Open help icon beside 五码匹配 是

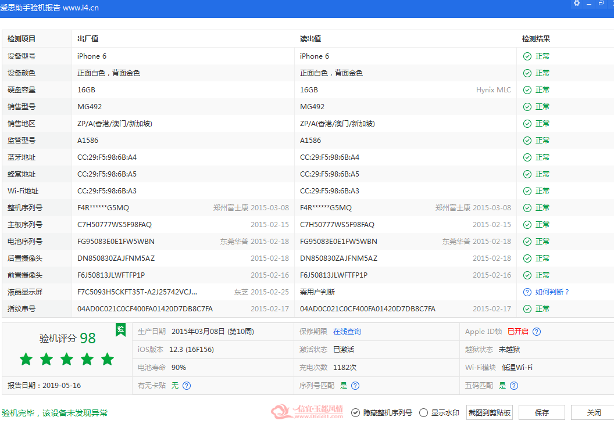pyautogui.click(x=514, y=386)
